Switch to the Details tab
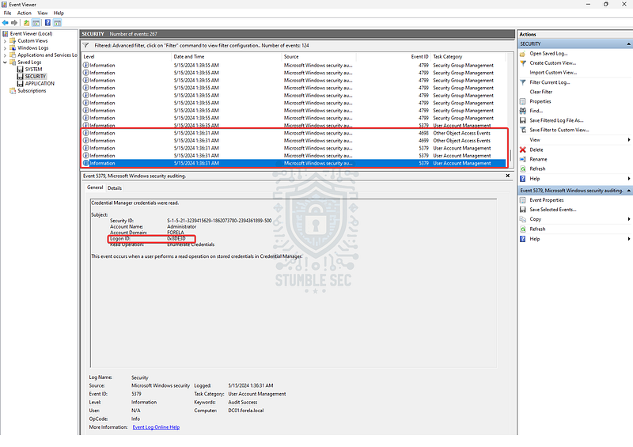 [x=115, y=188]
